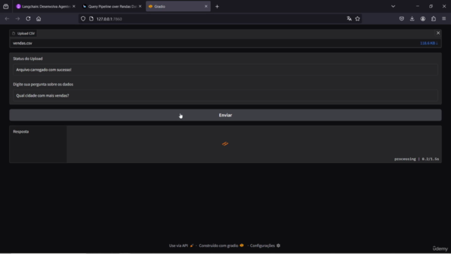Click the Upload CSV label icon
451x254 pixels.
13,33
